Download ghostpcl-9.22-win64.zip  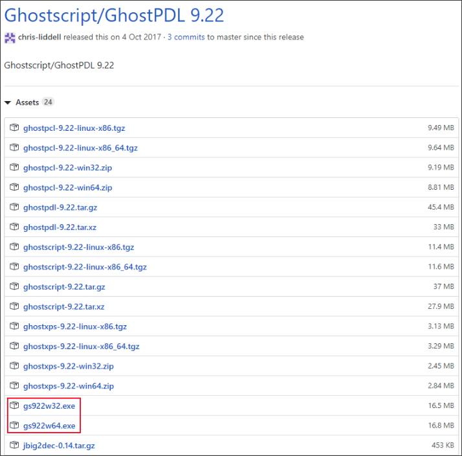pos(68,187)
